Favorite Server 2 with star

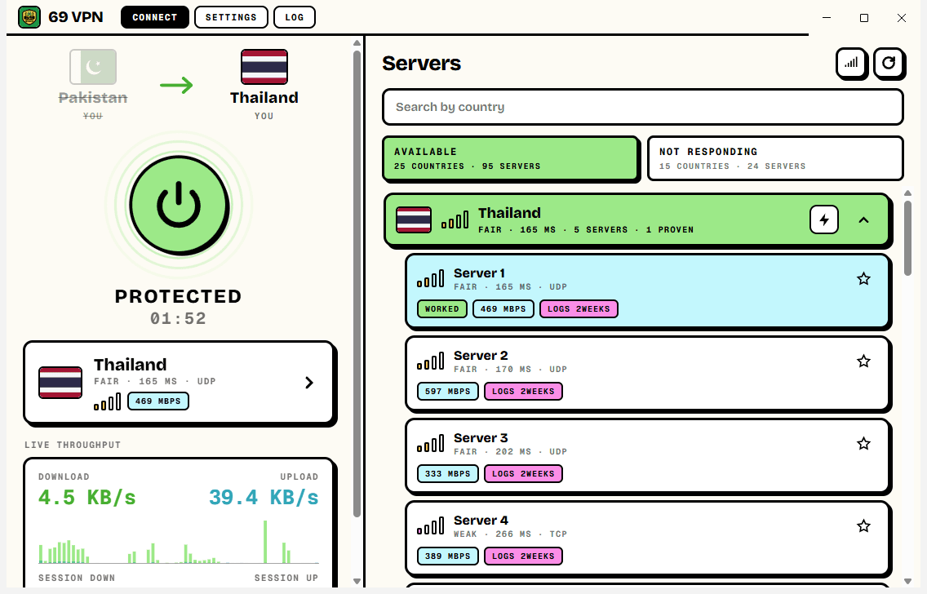pyautogui.click(x=863, y=361)
